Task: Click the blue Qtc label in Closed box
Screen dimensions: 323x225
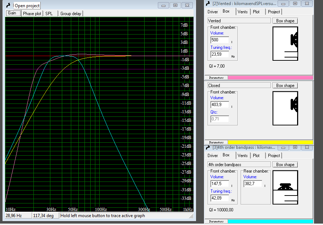Action: pos(214,112)
